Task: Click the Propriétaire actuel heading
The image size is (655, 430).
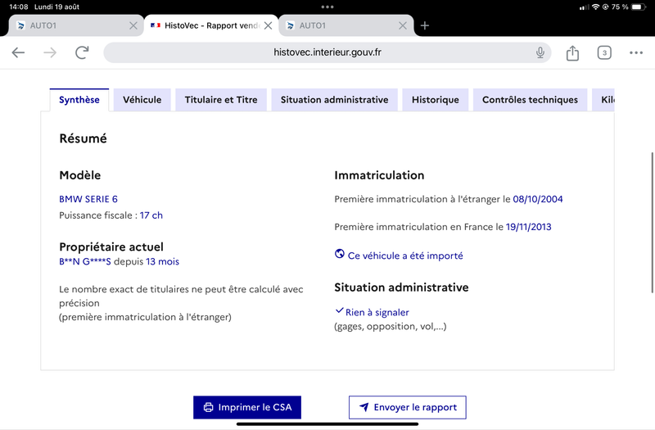Action: pos(111,247)
